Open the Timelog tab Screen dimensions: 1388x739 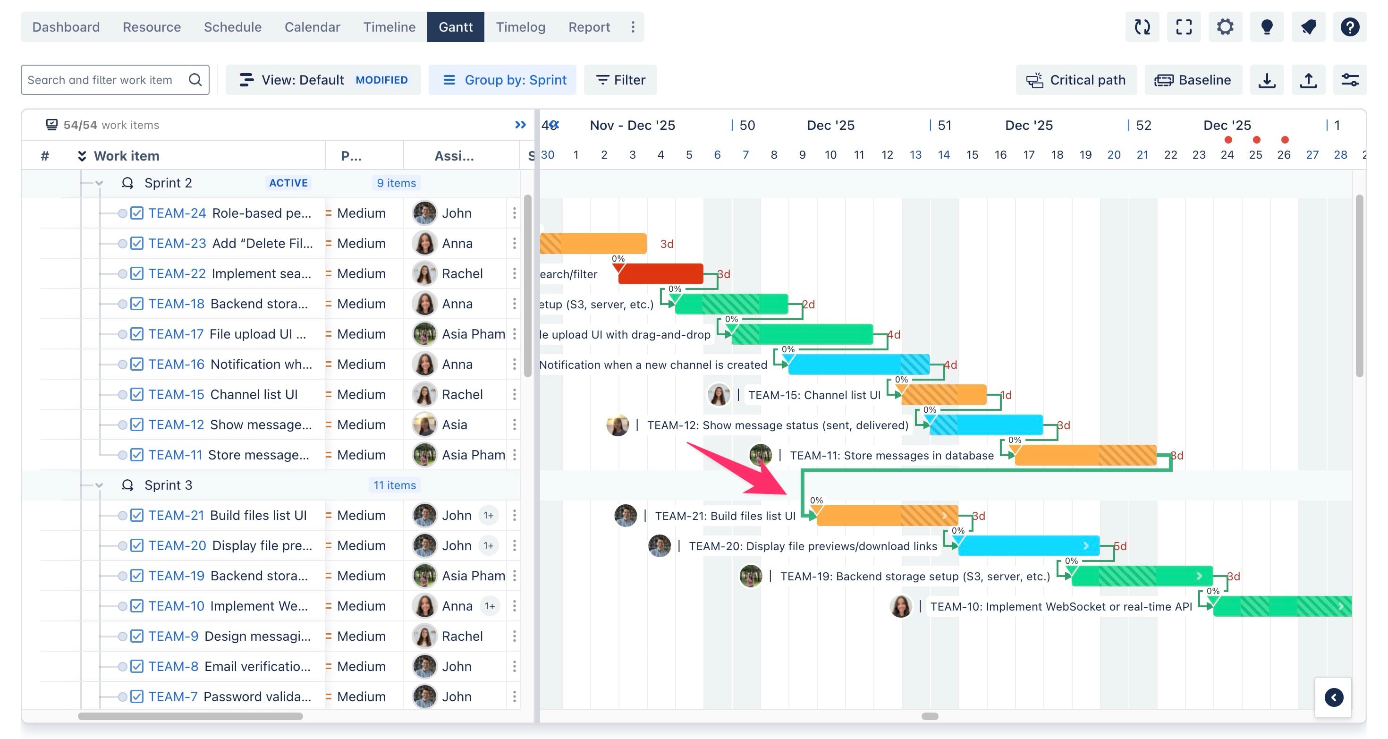click(520, 27)
